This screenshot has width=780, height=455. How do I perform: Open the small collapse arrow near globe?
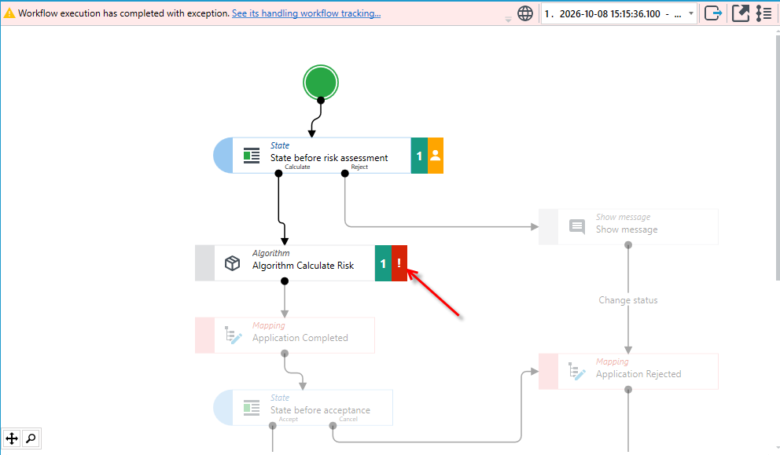click(x=508, y=20)
